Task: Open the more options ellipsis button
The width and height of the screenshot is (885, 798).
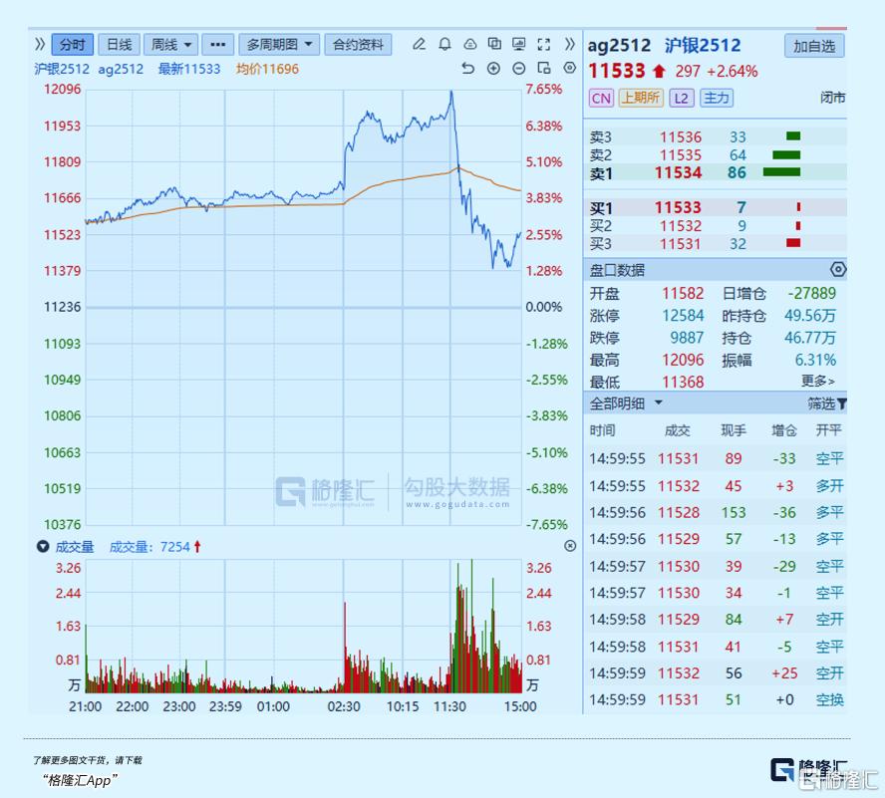Action: (218, 45)
